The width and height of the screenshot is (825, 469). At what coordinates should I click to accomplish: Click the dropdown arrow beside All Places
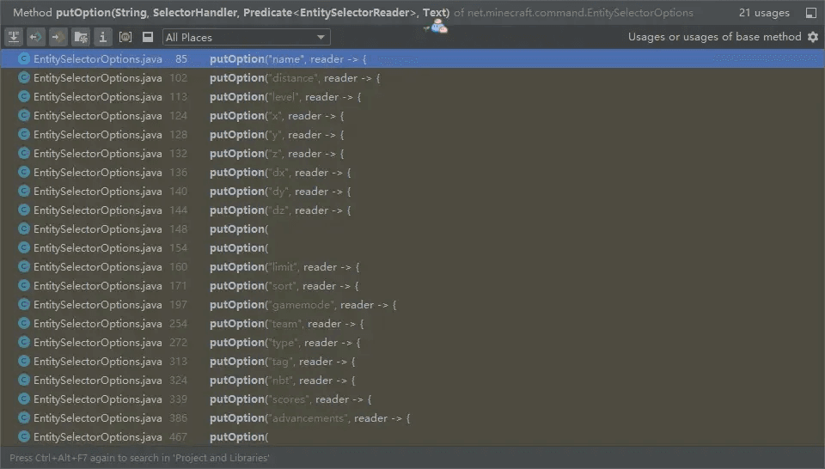point(321,37)
